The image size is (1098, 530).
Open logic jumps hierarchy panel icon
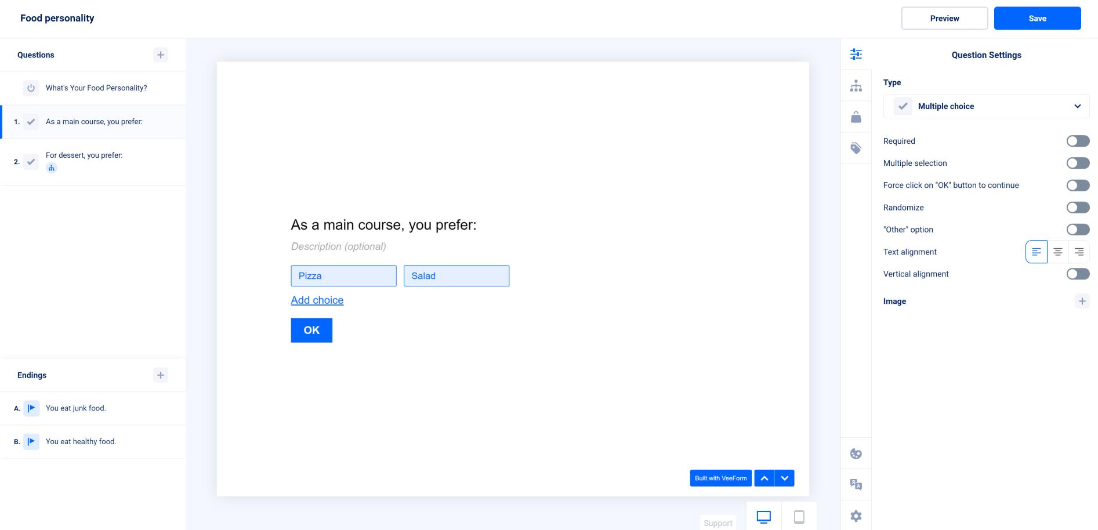[x=856, y=86]
